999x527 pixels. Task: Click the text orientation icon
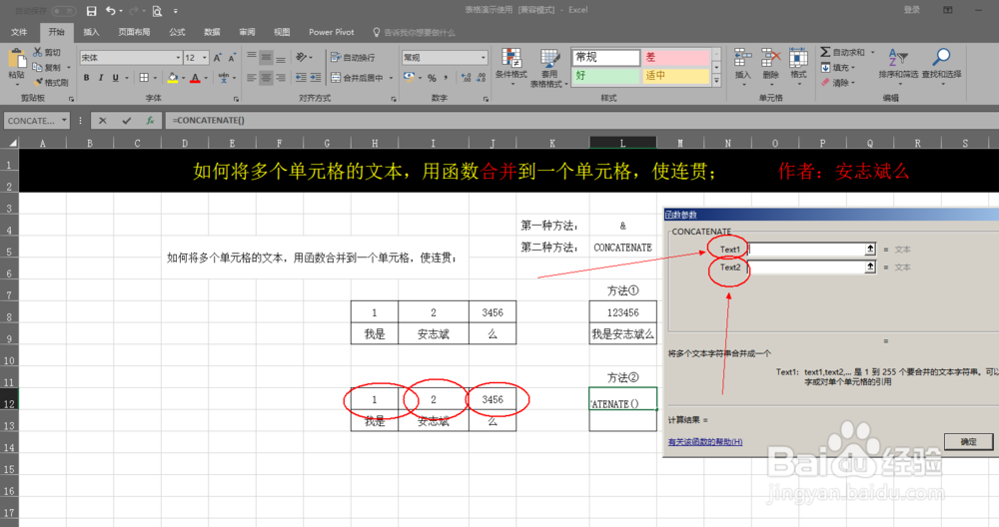tap(301, 57)
